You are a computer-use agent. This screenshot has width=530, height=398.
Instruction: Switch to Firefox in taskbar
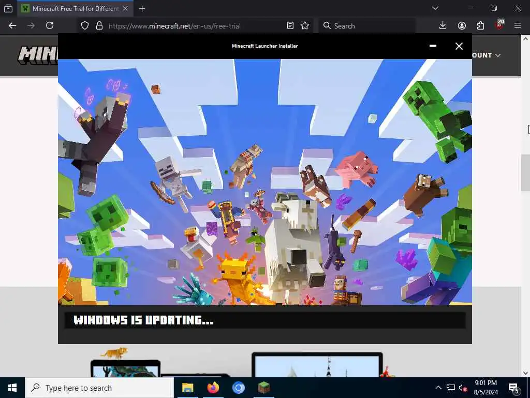213,388
